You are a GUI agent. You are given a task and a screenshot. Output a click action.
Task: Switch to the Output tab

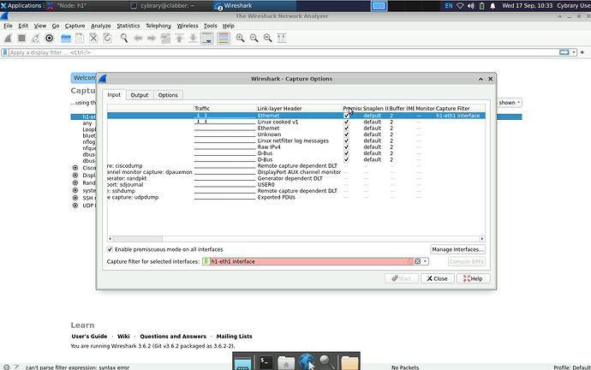click(x=140, y=95)
